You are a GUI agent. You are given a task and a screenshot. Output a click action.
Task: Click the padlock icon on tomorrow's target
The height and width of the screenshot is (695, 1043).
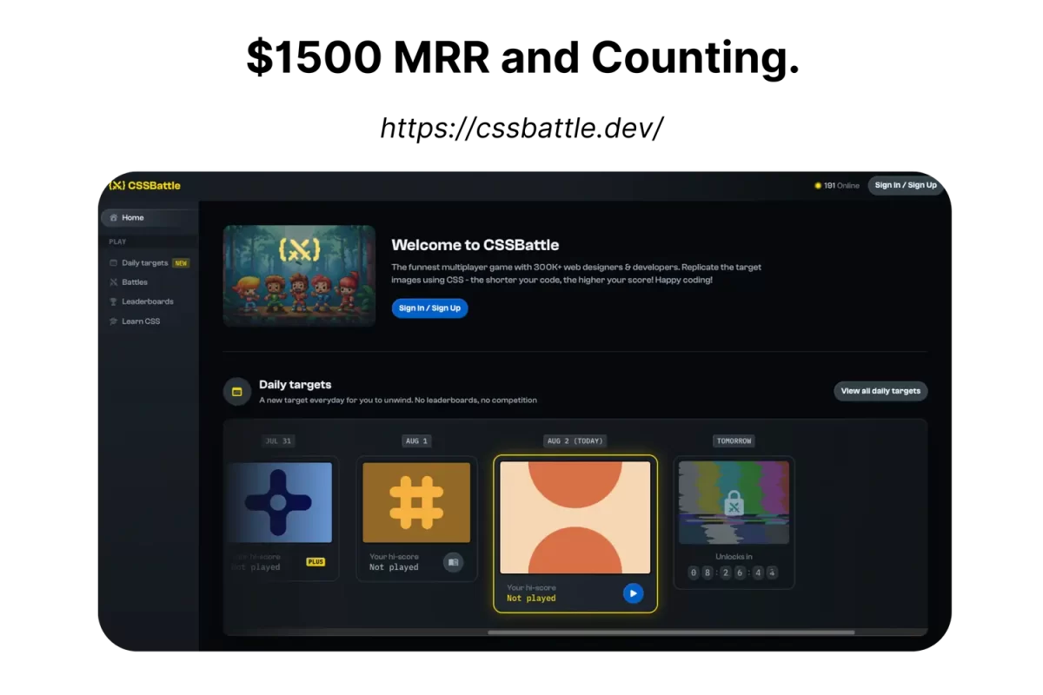734,503
